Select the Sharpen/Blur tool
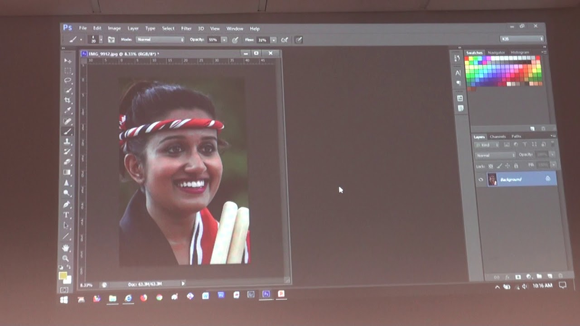This screenshot has height=326, width=580. pos(67,182)
